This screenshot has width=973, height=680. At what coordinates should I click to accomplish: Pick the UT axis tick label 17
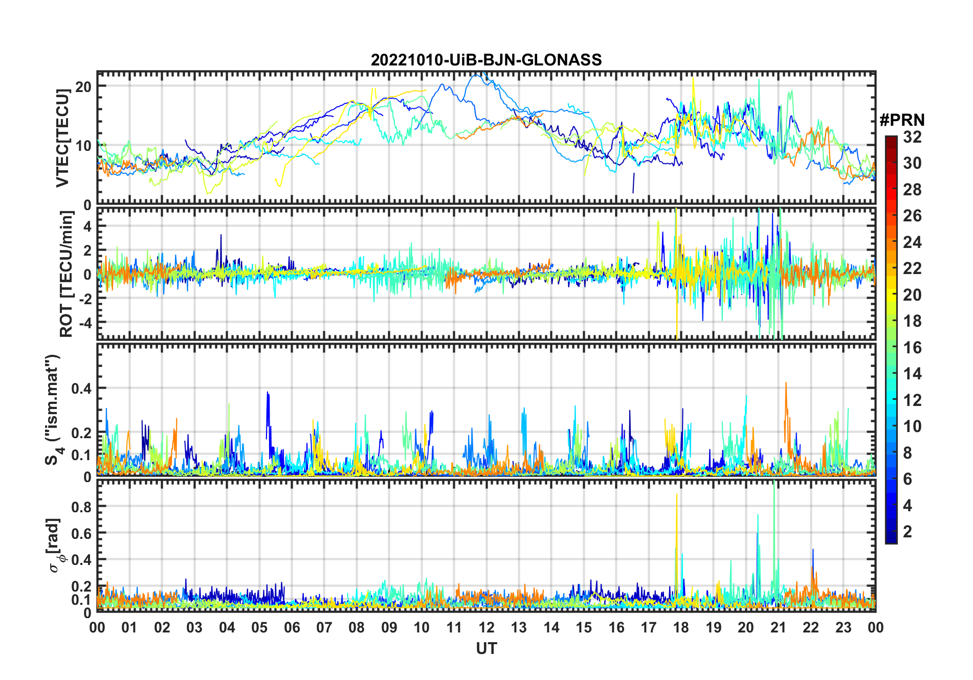coord(649,628)
